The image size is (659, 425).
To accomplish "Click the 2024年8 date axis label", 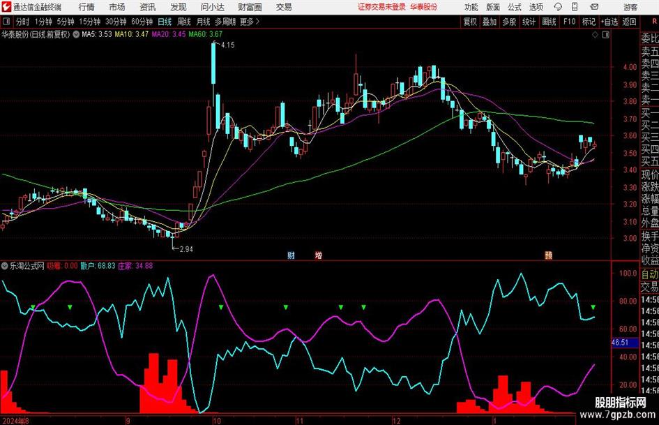I will tap(15, 421).
